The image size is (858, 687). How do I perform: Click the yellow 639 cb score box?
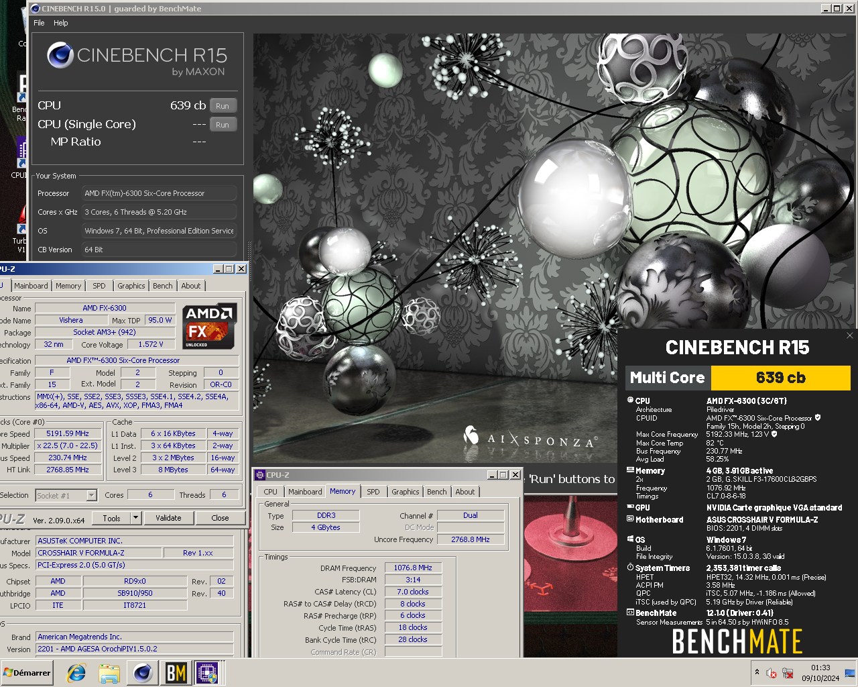point(780,378)
